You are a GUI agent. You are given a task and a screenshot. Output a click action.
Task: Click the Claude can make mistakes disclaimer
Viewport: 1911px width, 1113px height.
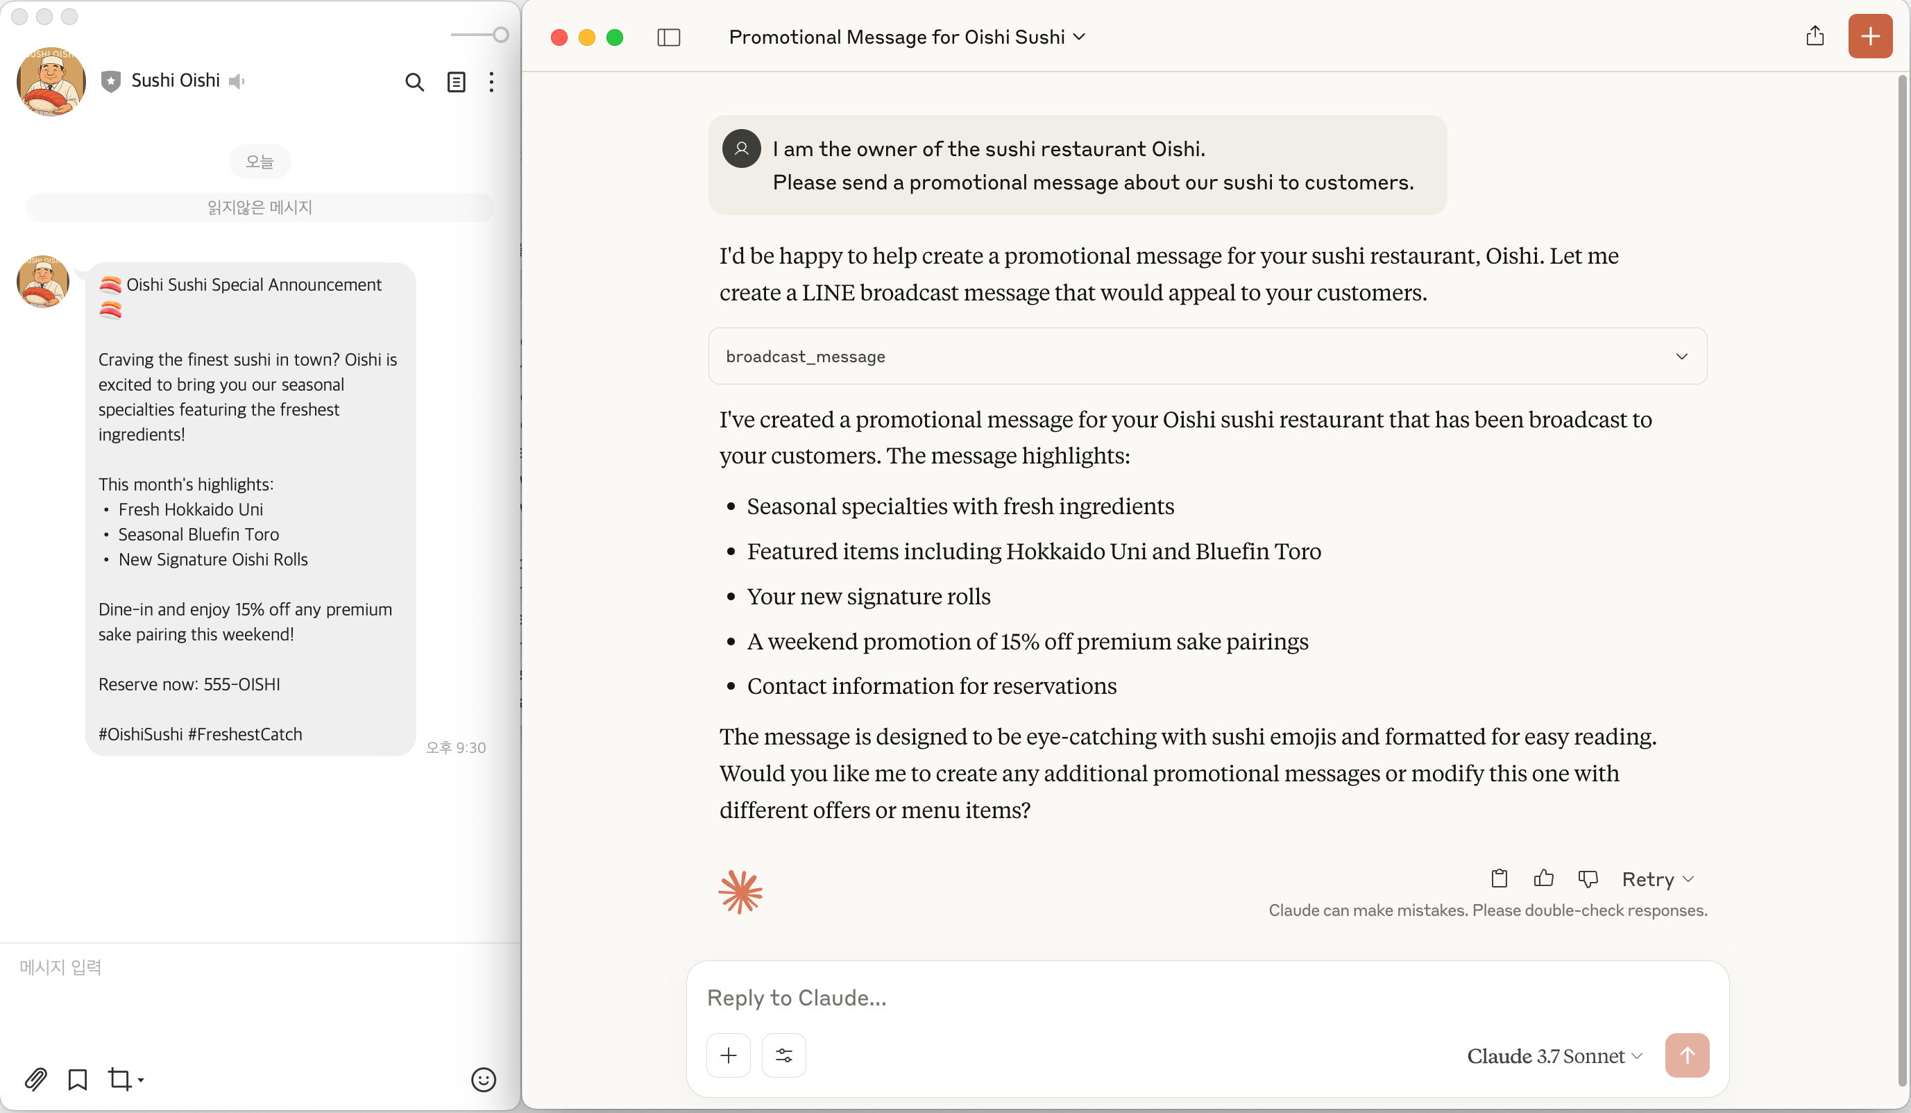pyautogui.click(x=1487, y=910)
